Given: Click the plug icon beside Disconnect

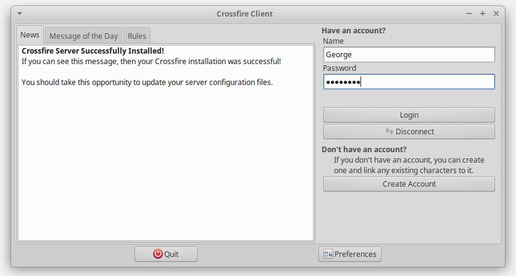Looking at the screenshot, I should (x=389, y=131).
